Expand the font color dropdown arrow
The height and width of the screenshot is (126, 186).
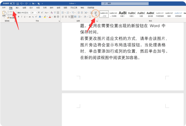coord(53,17)
